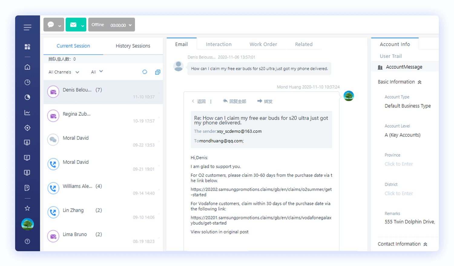Screen dimensions: 454x266
Task: Expand the email button dropdown arrow
Action: (83, 26)
